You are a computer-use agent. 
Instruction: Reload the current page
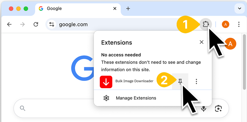coord(36,24)
